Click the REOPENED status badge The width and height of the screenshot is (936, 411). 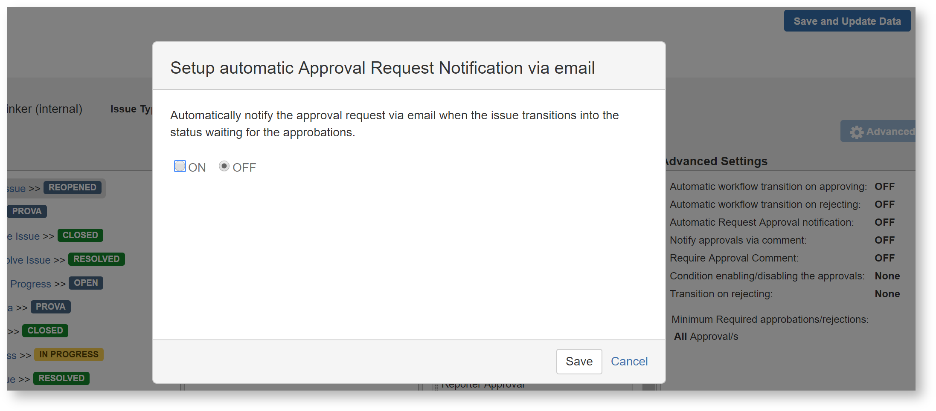coord(73,188)
